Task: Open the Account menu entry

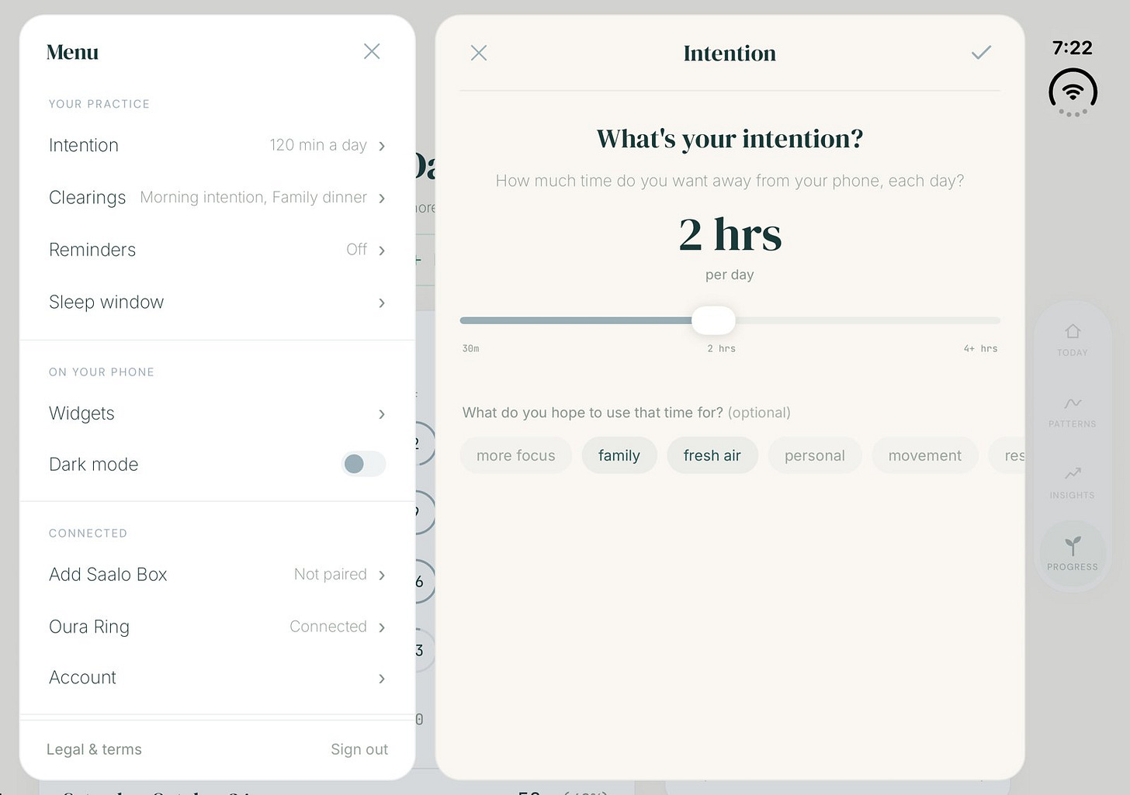Action: (217, 678)
